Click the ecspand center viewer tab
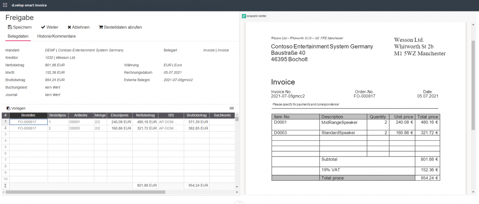 pos(254,16)
